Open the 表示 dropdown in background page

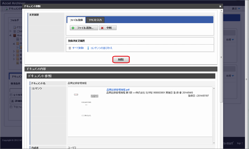tap(236, 9)
